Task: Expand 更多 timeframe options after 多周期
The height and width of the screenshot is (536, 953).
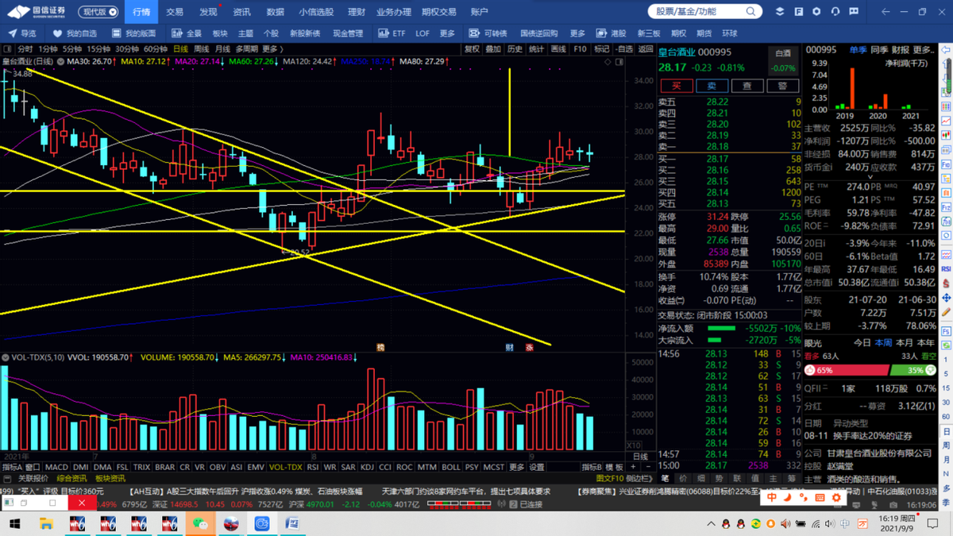Action: pos(271,49)
